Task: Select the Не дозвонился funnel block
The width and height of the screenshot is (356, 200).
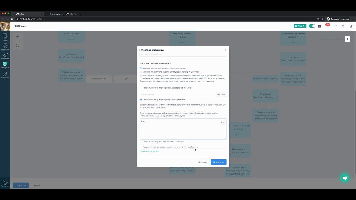Action: [71, 37]
